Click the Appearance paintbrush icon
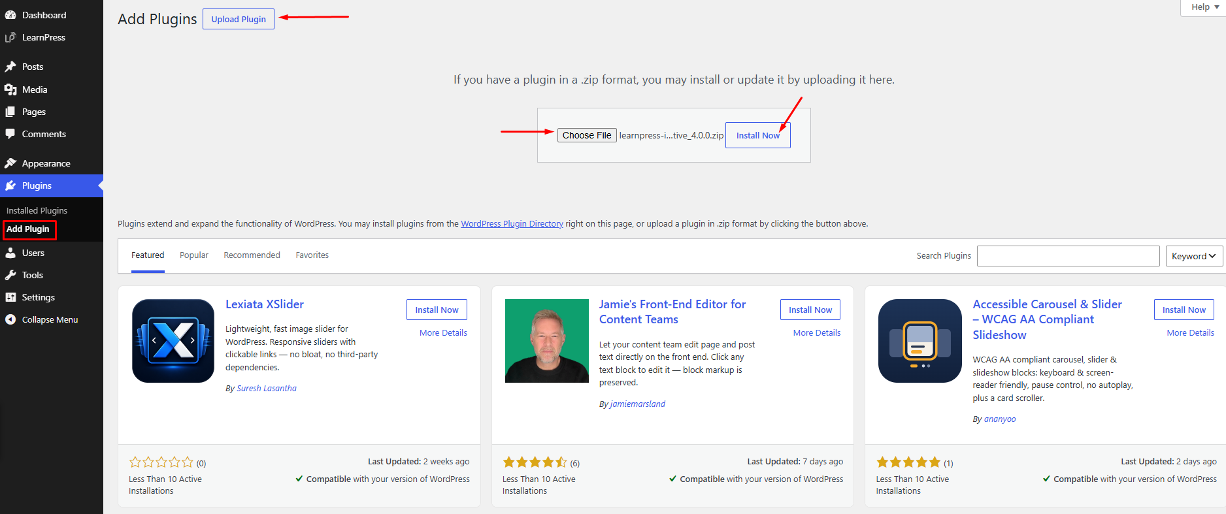The width and height of the screenshot is (1226, 514). [10, 163]
